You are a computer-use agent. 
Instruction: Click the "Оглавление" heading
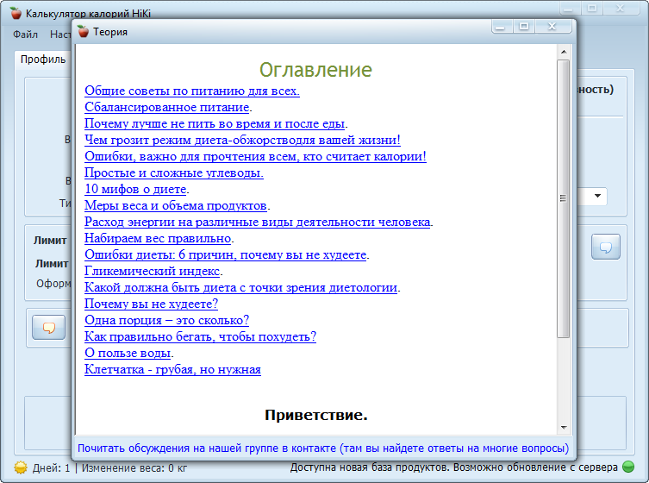tap(315, 70)
